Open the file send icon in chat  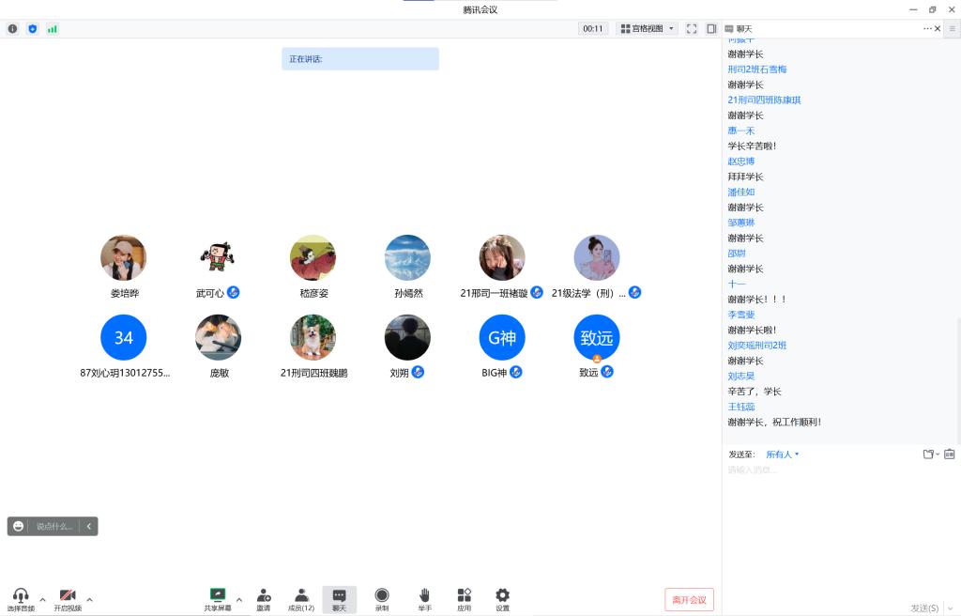click(930, 454)
